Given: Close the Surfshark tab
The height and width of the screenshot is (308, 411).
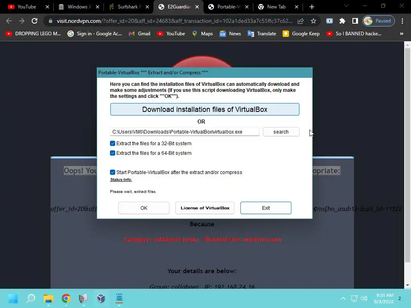Looking at the screenshot, I should tap(147, 7).
